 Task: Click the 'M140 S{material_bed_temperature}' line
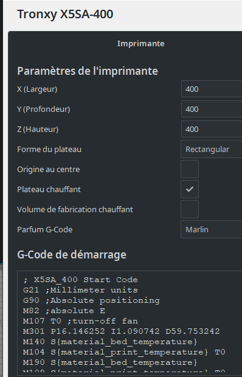coord(110,342)
